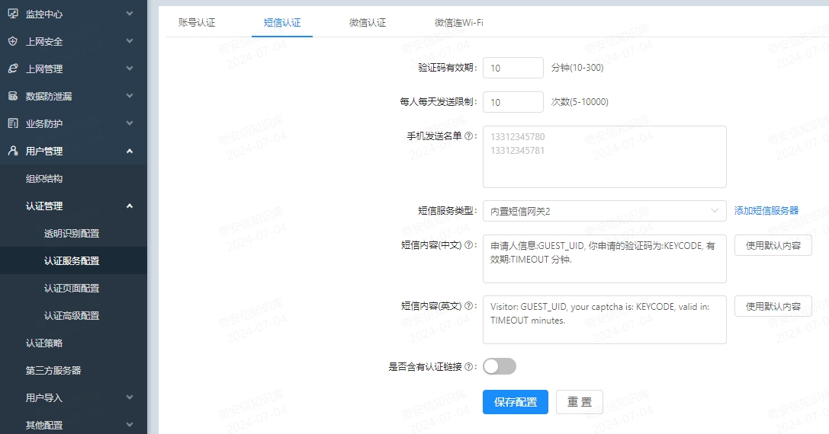Click the 保存配置 button
829x434 pixels.
pos(515,402)
